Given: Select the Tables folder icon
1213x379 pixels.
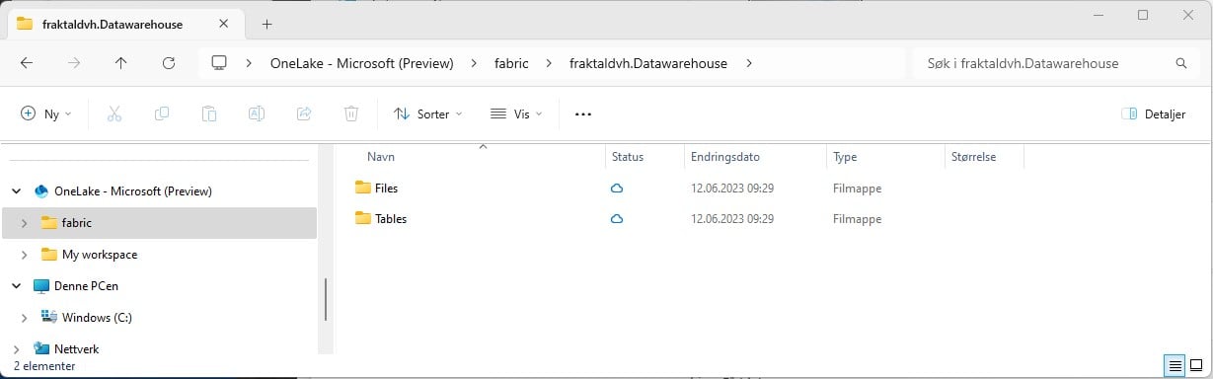Looking at the screenshot, I should [362, 219].
